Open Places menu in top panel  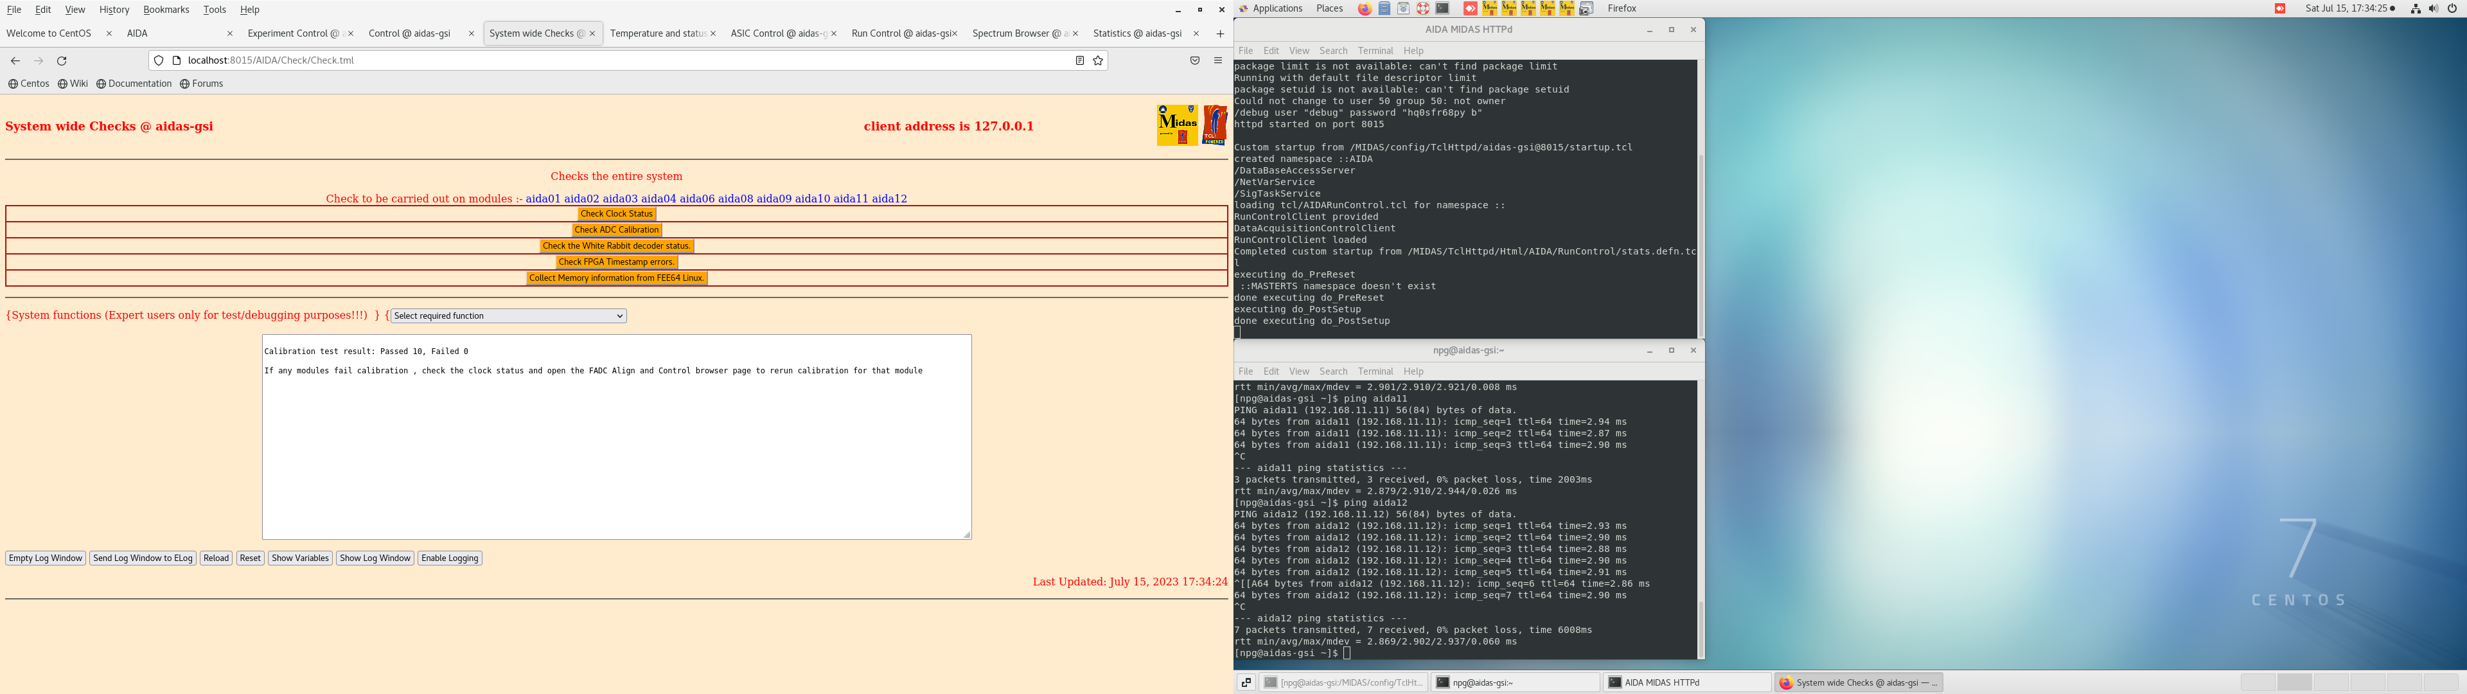pos(1329,8)
